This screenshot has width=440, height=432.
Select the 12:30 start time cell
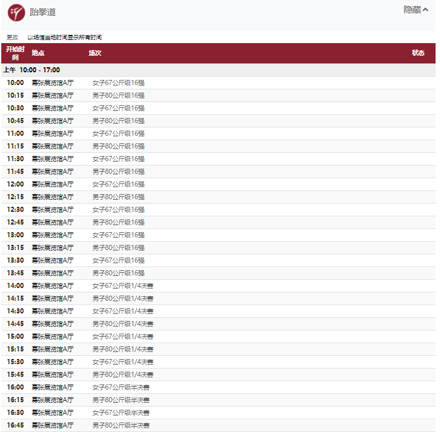point(15,210)
